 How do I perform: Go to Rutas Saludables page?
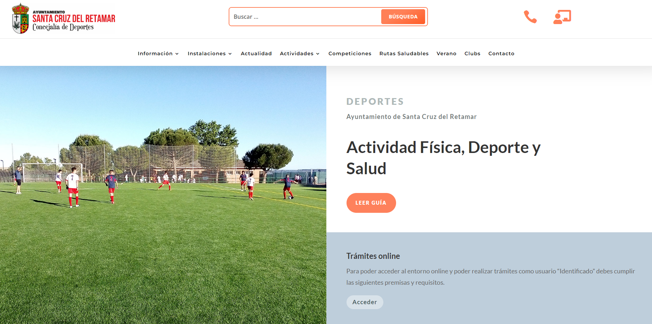pyautogui.click(x=404, y=53)
